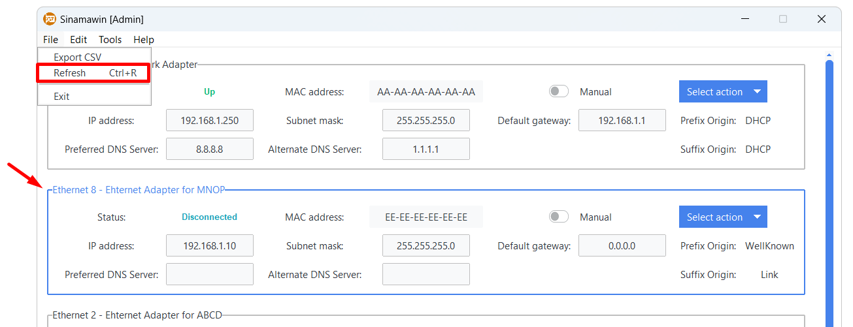Maximize the Sinamawin window
Image resolution: width=853 pixels, height=327 pixels.
(x=783, y=20)
